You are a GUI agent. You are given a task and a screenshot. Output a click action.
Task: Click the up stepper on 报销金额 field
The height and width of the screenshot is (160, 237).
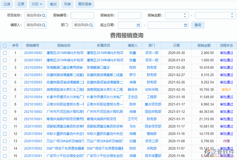click(x=184, y=14)
